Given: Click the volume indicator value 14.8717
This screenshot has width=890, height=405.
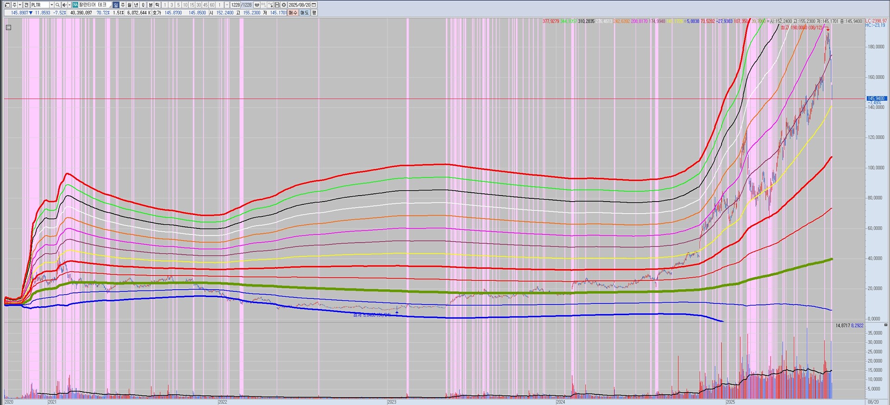Looking at the screenshot, I should click(843, 325).
